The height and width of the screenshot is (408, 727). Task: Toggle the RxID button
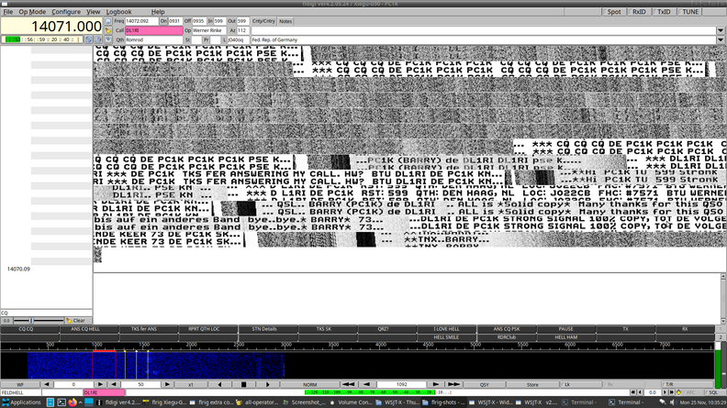pos(638,12)
